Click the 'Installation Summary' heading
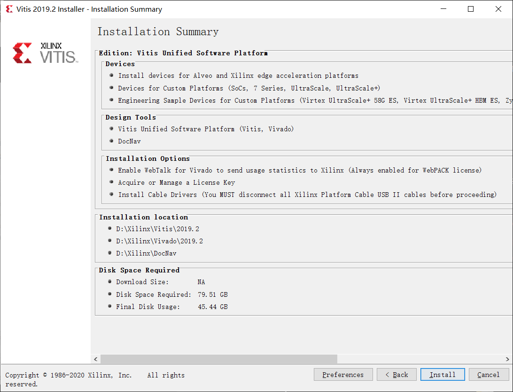The image size is (513, 392). pos(158,32)
